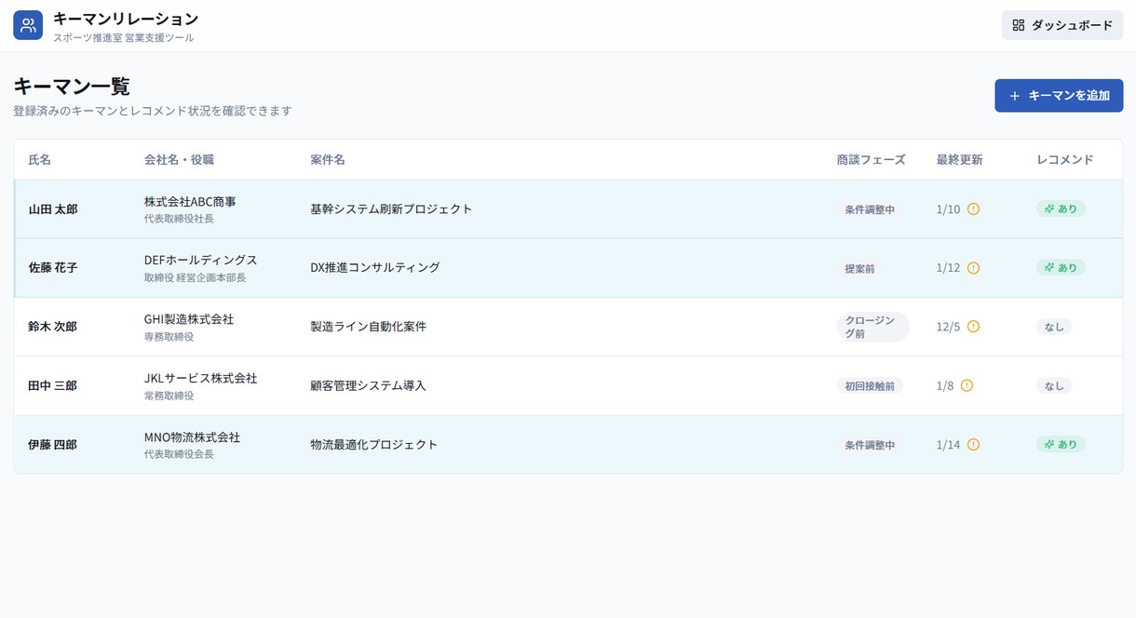
Task: Click 常務取締役 title text
Action: 169,396
